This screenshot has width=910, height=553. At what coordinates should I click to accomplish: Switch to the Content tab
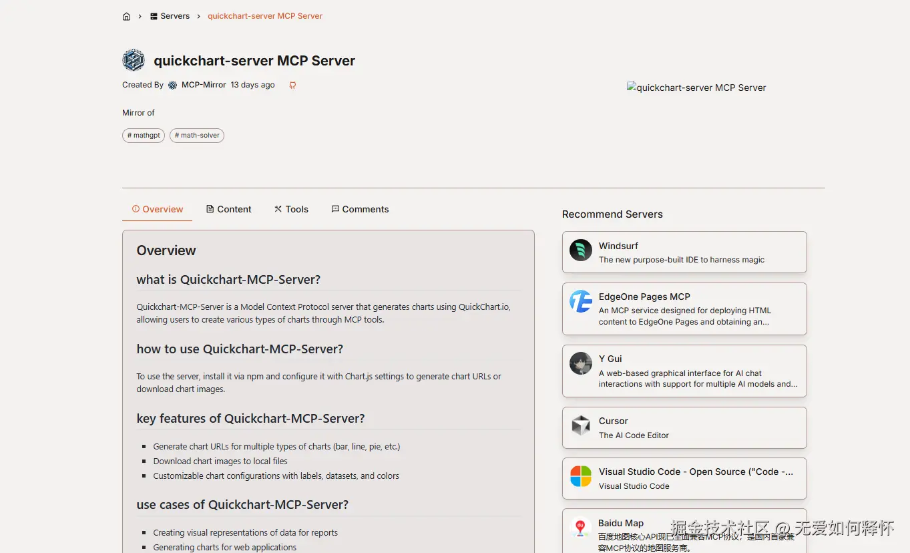point(229,209)
